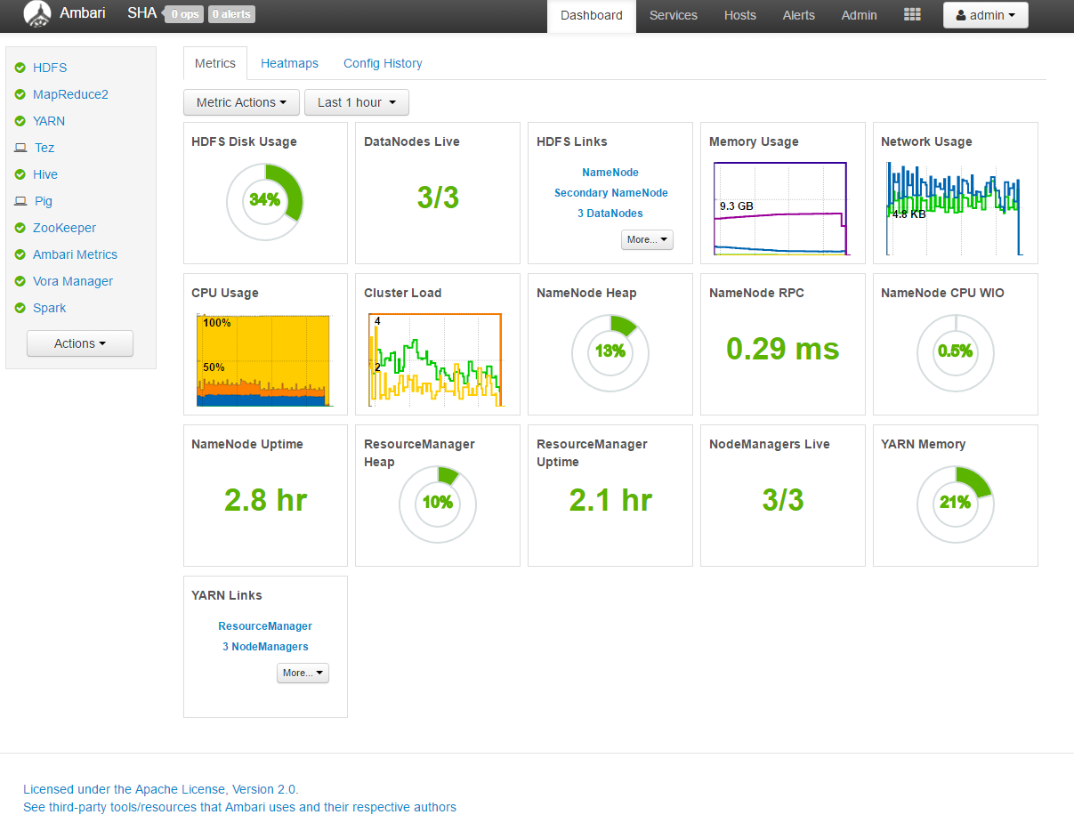Viewport: 1074px width, 839px height.
Task: Open MapReduce2 service in sidebar
Action: tap(70, 94)
